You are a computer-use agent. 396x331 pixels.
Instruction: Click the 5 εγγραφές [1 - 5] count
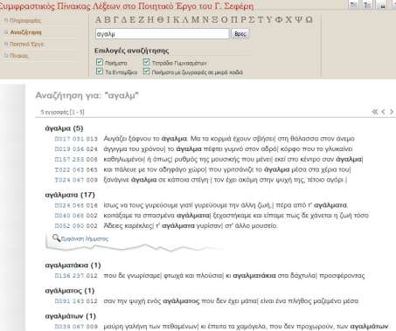(62, 112)
